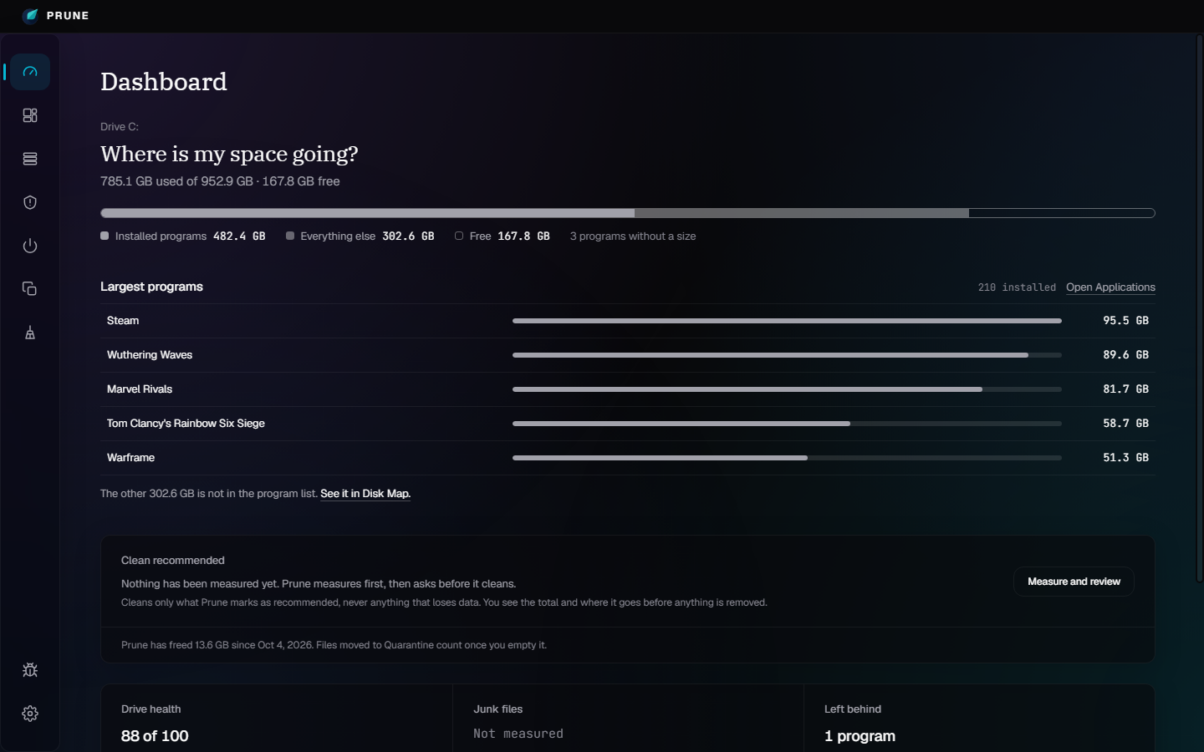Open the shield alert icon in sidebar
1204x752 pixels.
tap(30, 202)
